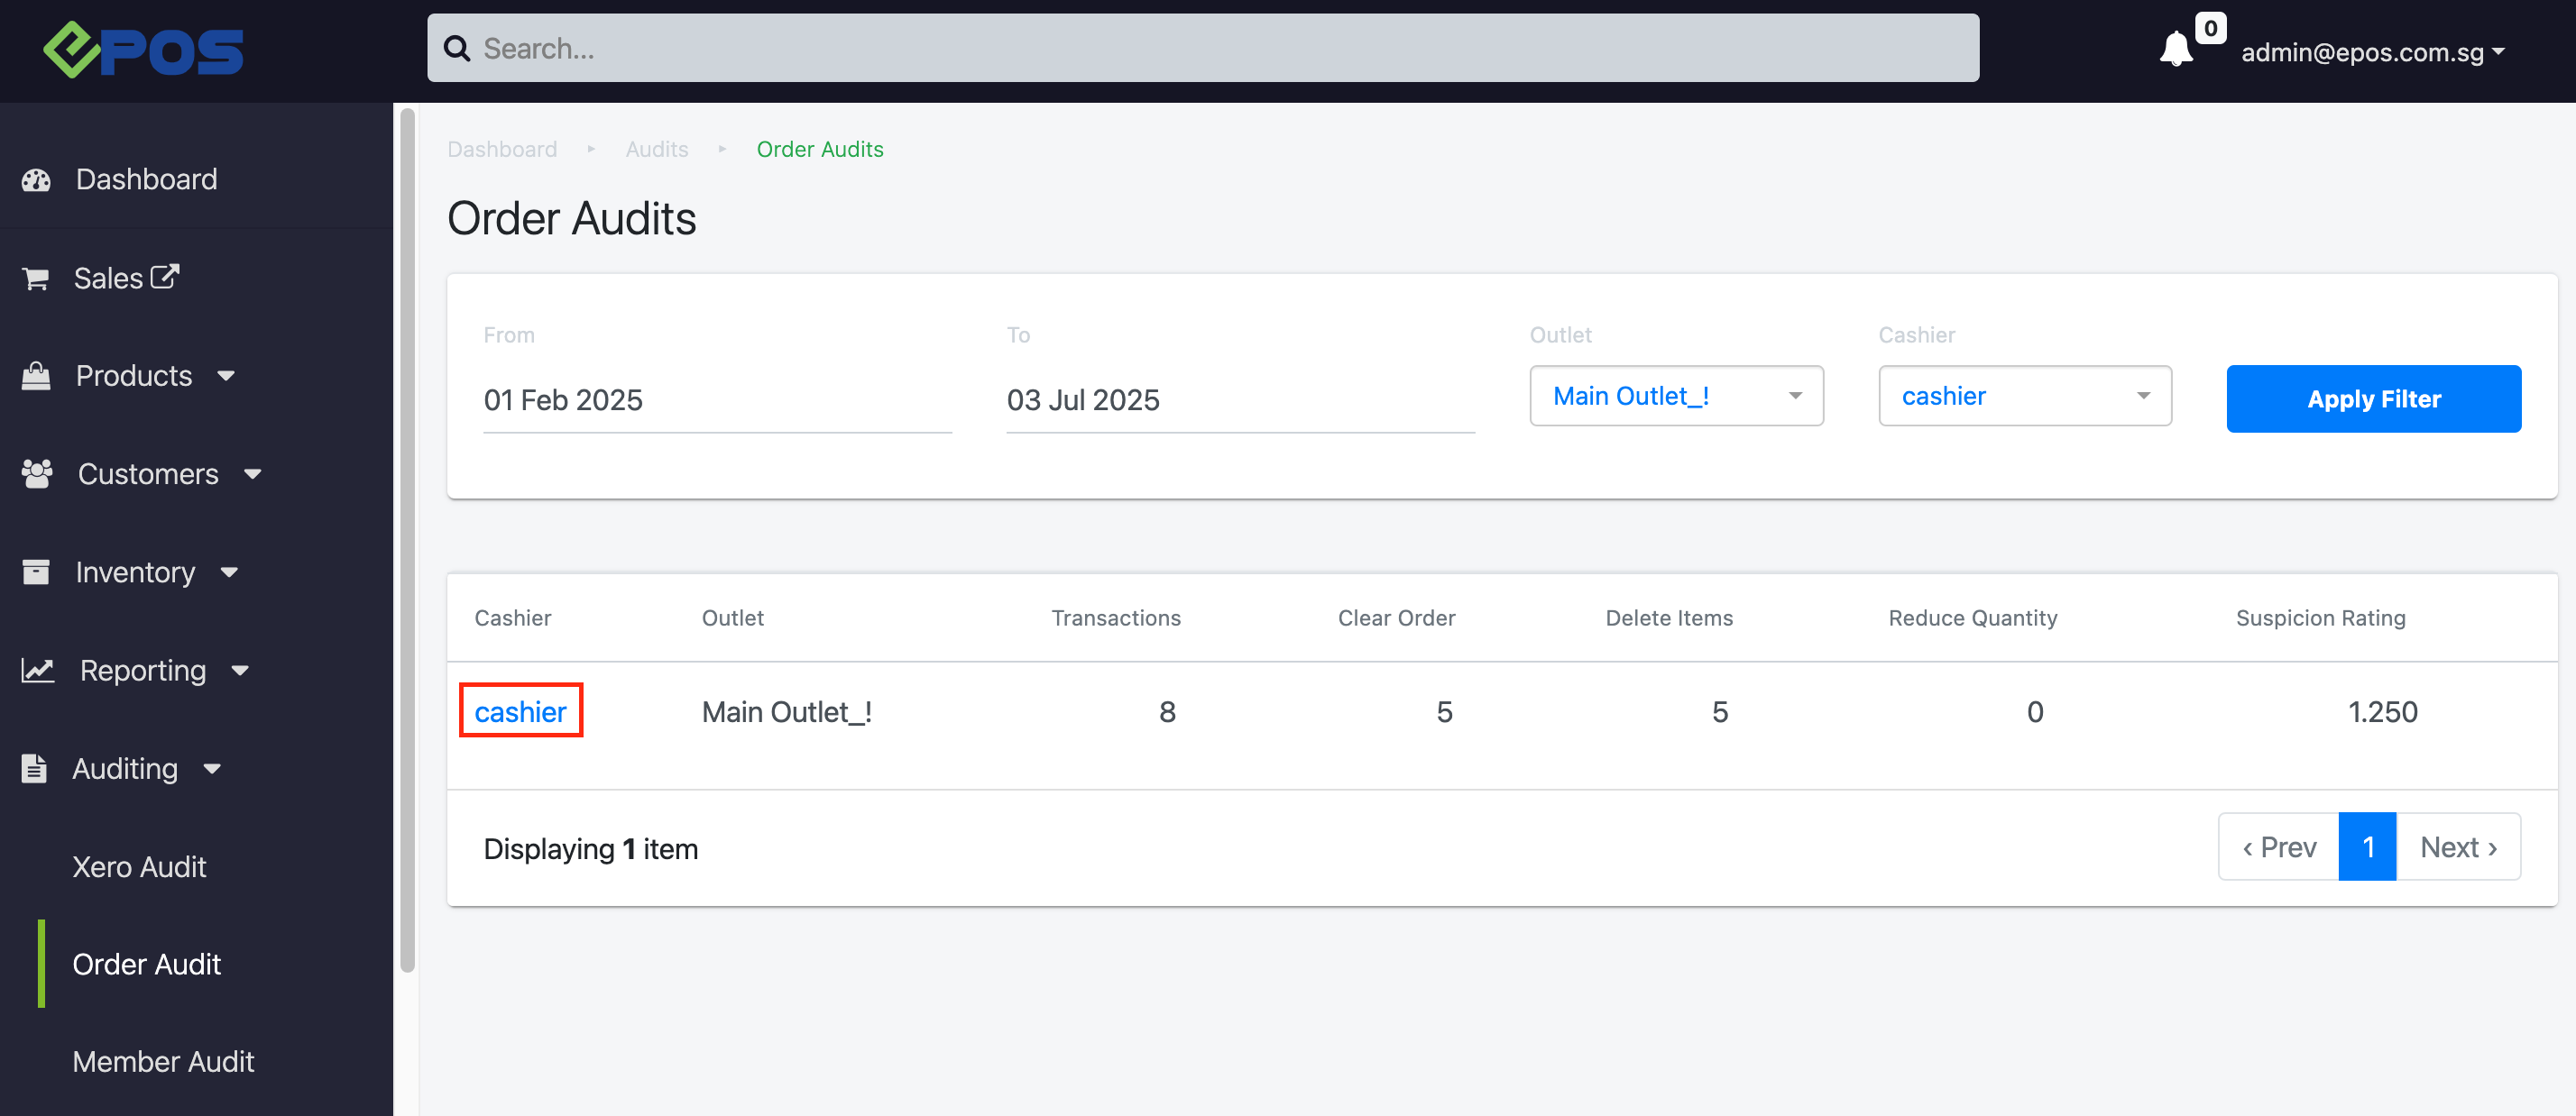
Task: Open the Outlet dropdown showing Main Outlet_!
Action: pos(1675,397)
